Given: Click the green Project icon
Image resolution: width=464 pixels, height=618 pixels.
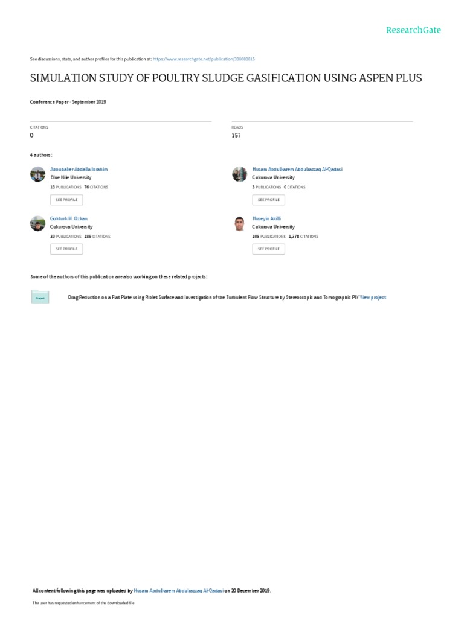Looking at the screenshot, I should point(40,298).
